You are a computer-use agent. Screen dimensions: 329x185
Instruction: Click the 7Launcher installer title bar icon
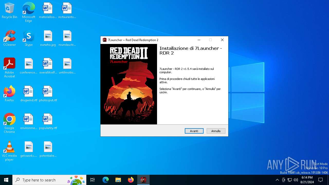105,40
